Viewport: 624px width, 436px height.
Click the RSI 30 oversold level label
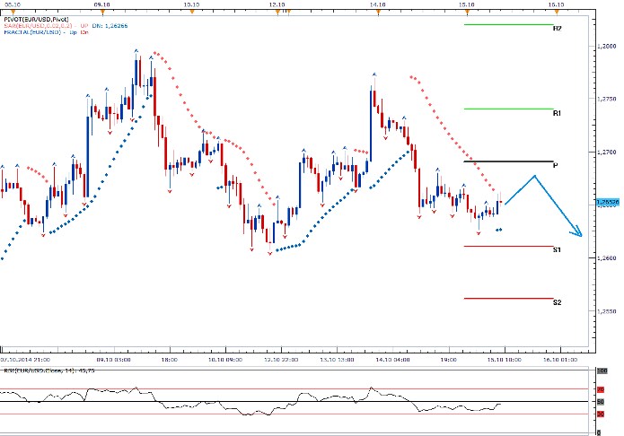coord(601,414)
